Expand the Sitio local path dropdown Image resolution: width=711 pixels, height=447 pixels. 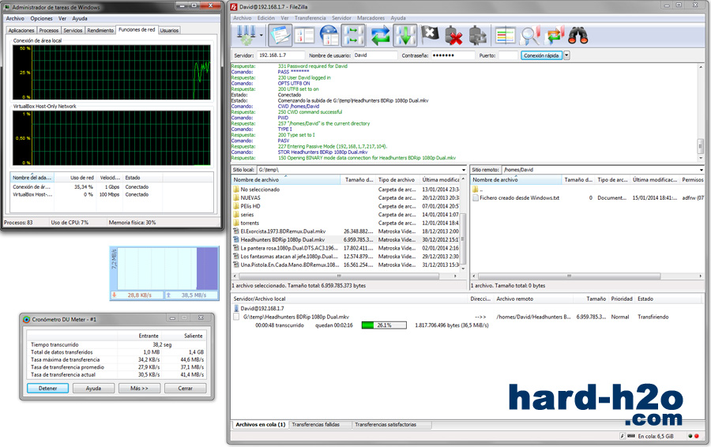(463, 170)
